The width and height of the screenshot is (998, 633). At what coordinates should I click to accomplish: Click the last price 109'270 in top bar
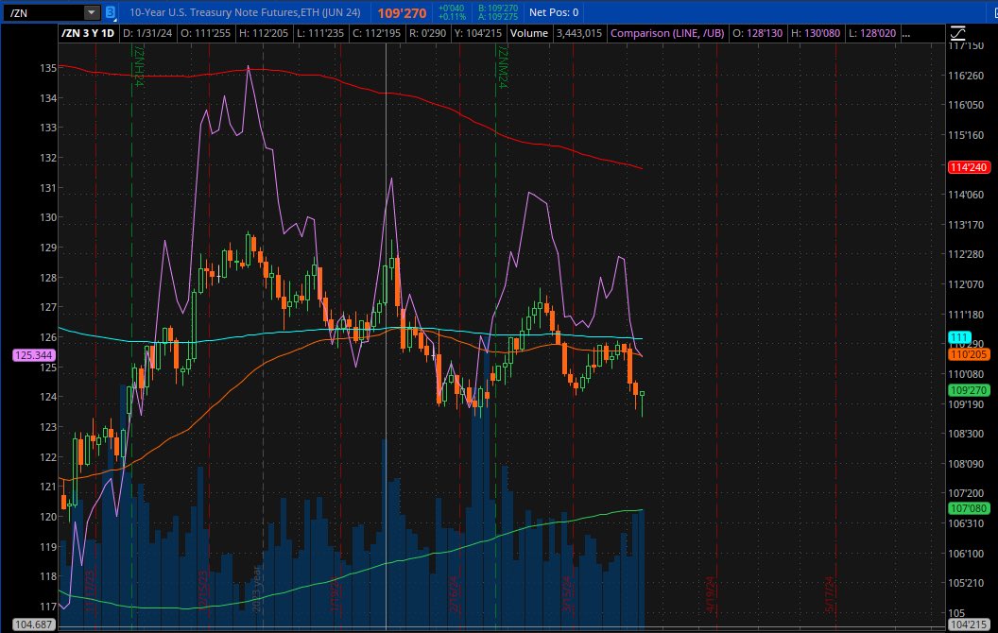point(402,12)
